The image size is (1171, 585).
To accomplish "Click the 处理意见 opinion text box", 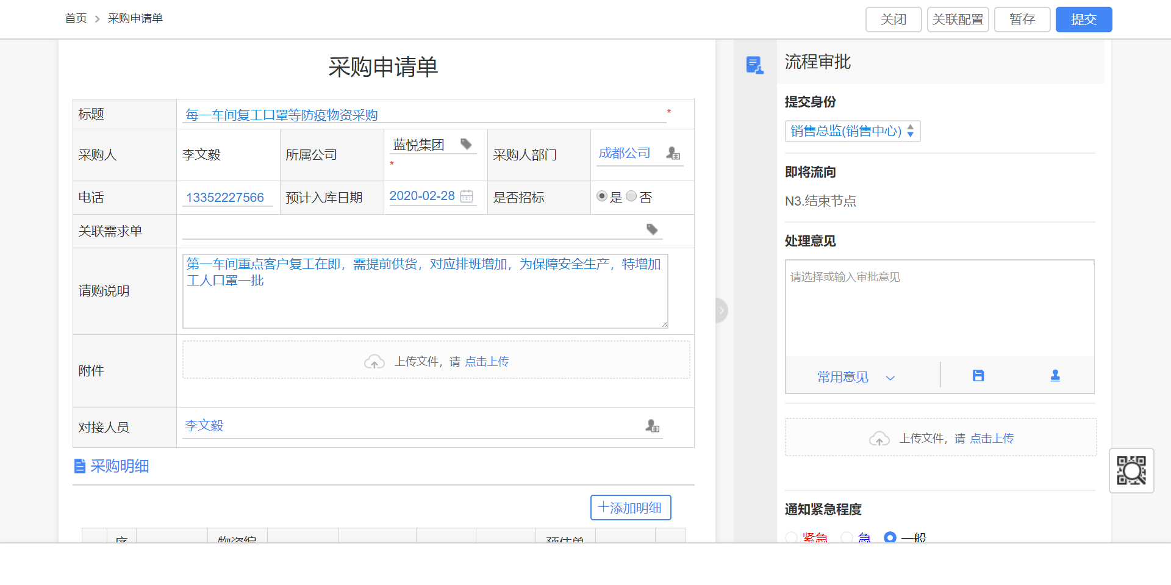I will [x=939, y=308].
